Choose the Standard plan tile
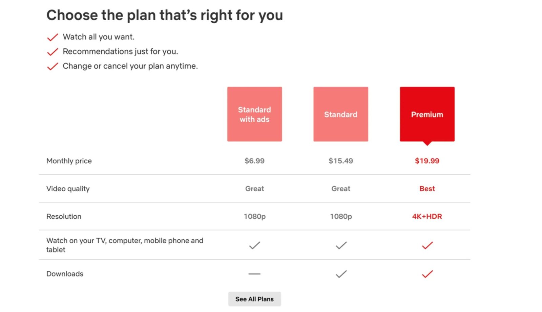The height and width of the screenshot is (312, 542). [340, 114]
